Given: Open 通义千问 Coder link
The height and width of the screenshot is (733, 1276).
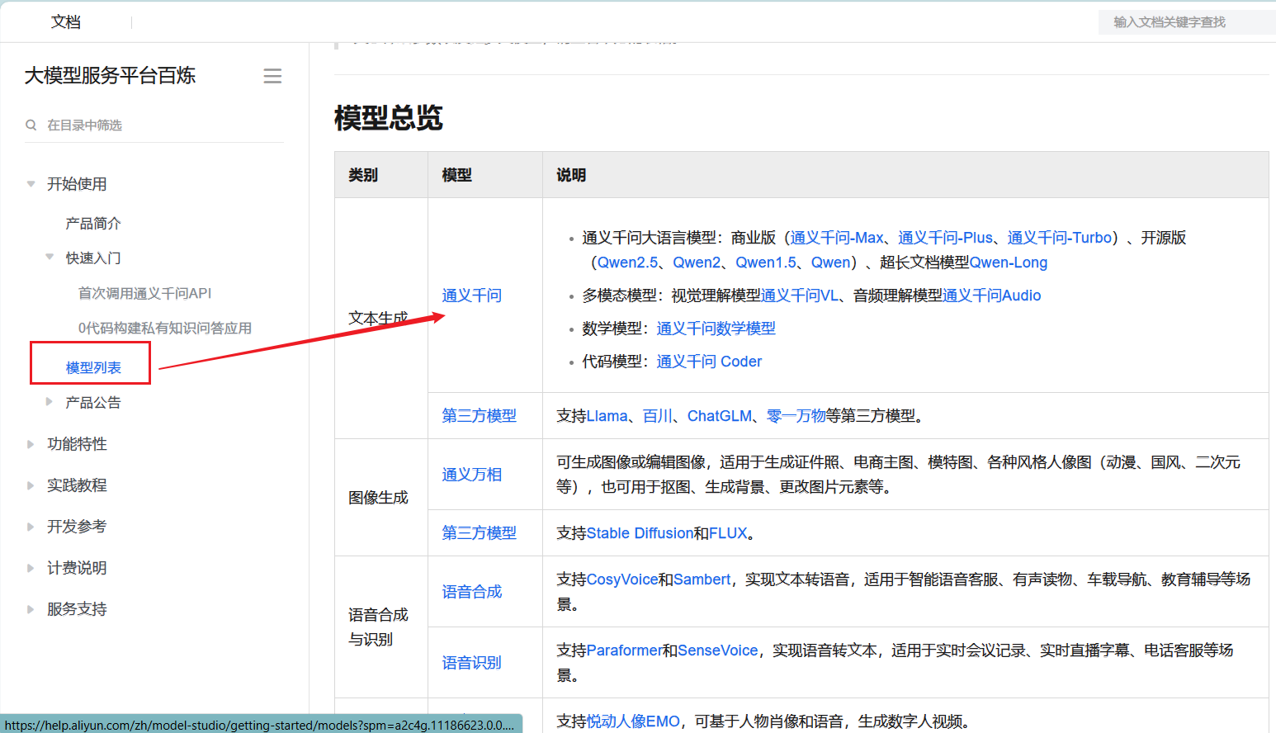Looking at the screenshot, I should coord(709,362).
